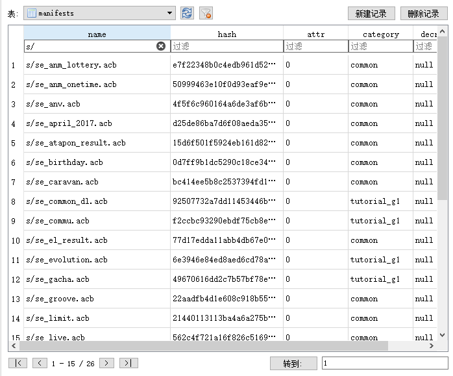Click the attr filter input field

click(x=315, y=46)
